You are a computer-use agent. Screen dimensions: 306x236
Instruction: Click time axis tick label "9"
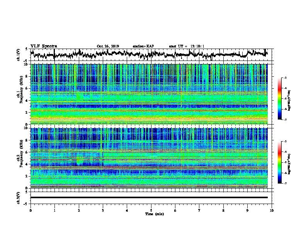tap(247, 211)
